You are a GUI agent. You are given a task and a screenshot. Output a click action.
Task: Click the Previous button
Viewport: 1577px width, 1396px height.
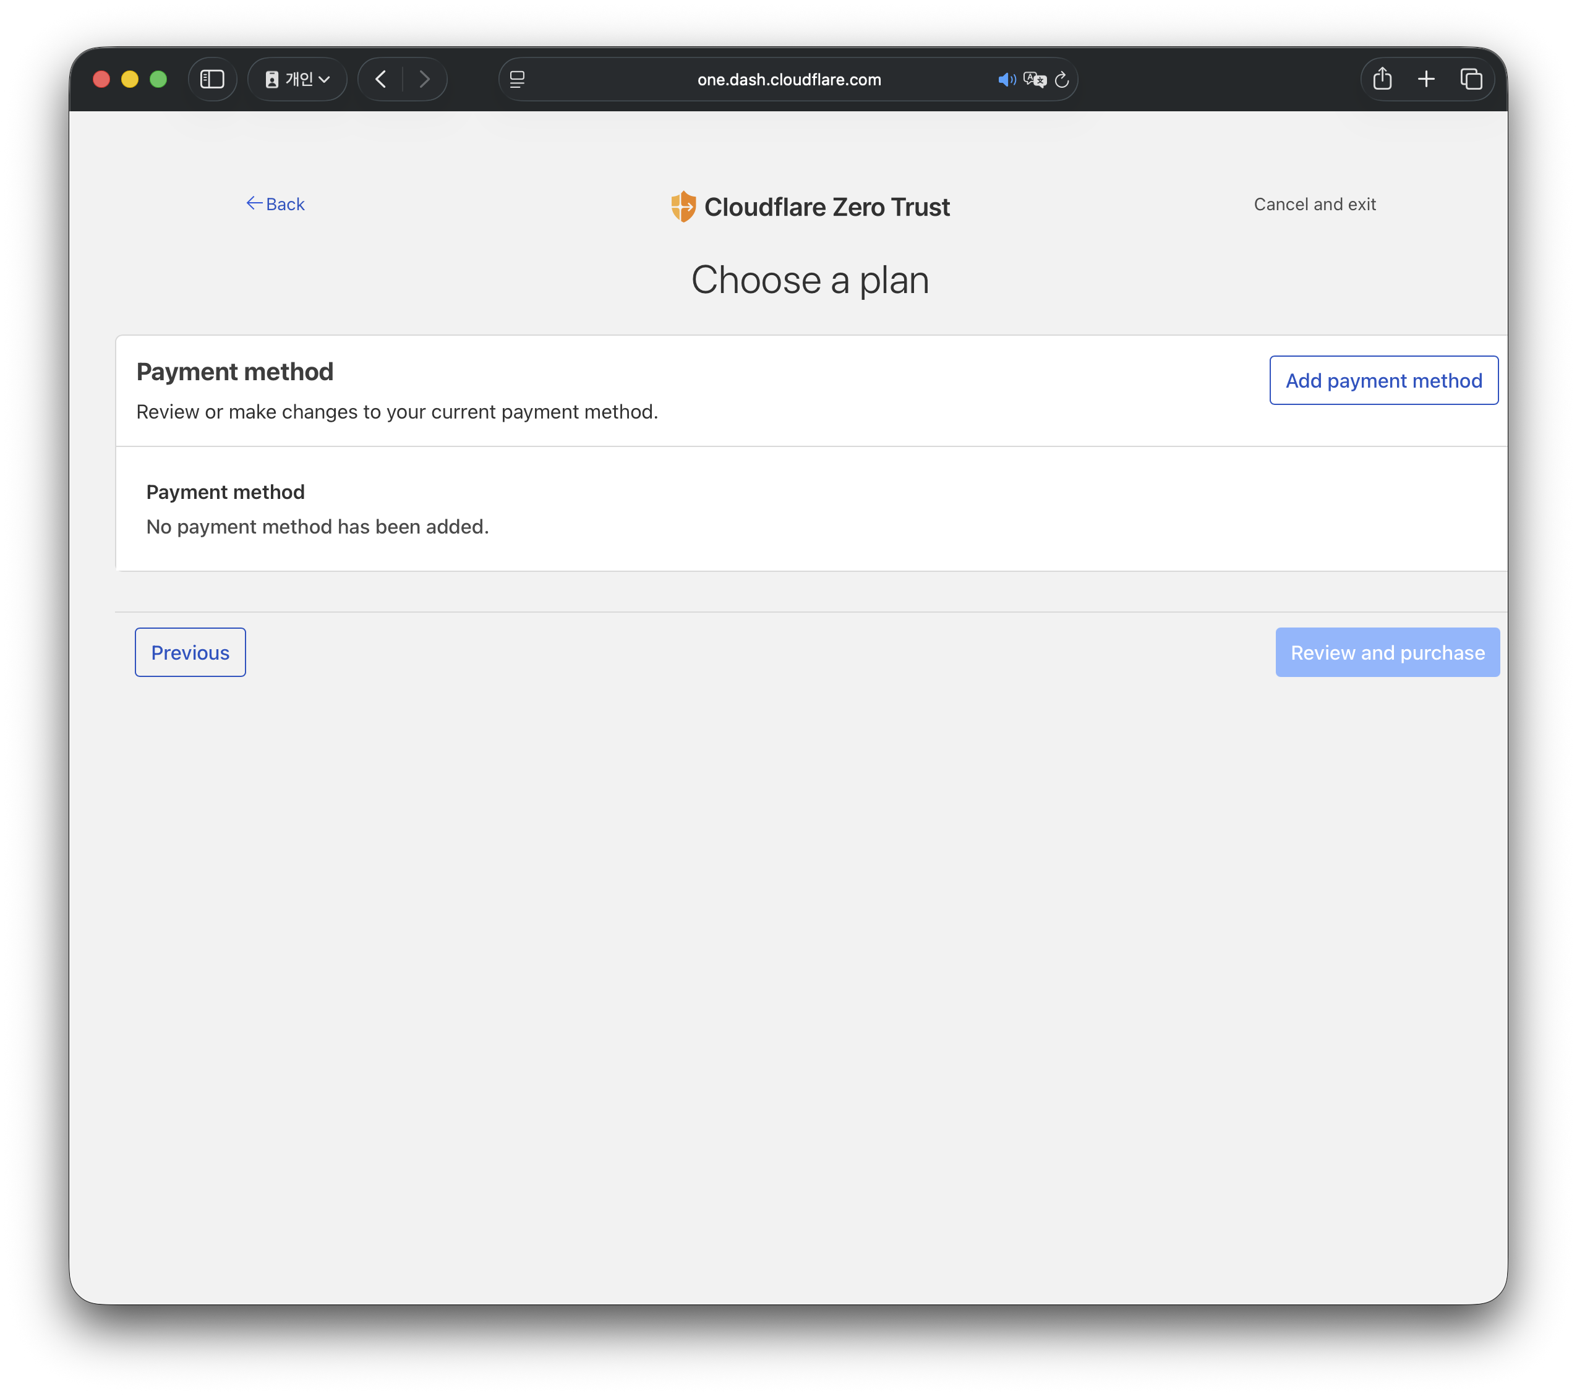[190, 652]
